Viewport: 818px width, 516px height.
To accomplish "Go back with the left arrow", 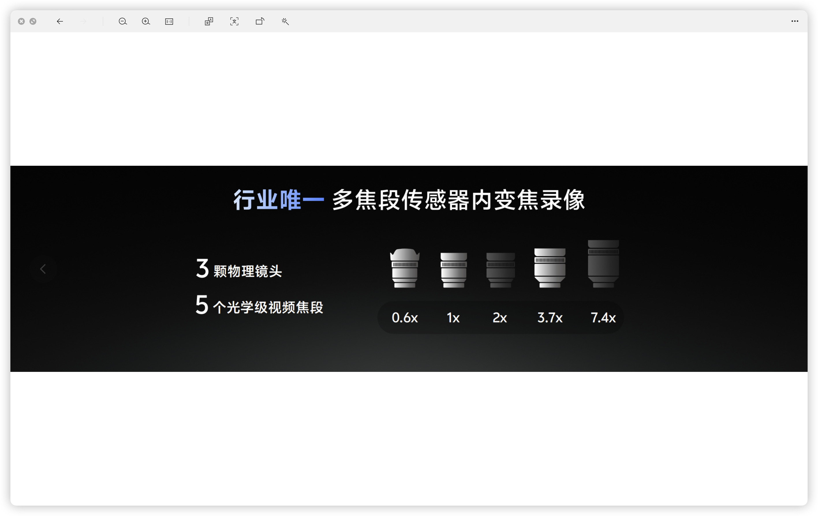I will click(60, 21).
